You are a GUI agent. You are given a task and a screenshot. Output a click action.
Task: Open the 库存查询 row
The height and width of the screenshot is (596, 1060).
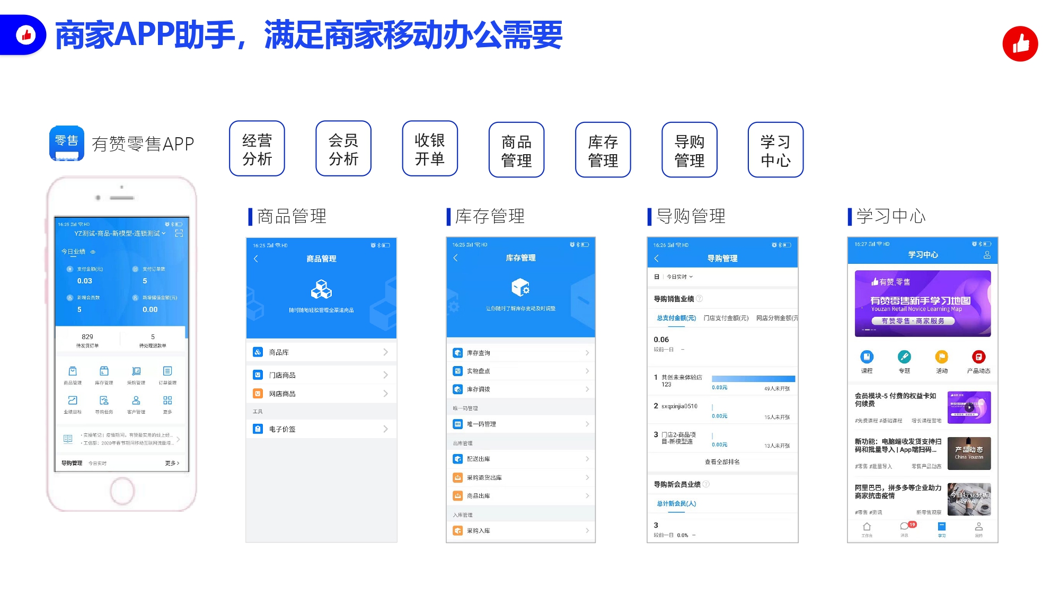point(520,353)
